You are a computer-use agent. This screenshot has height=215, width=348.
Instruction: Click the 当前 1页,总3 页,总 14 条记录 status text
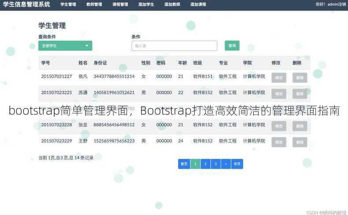click(x=66, y=158)
